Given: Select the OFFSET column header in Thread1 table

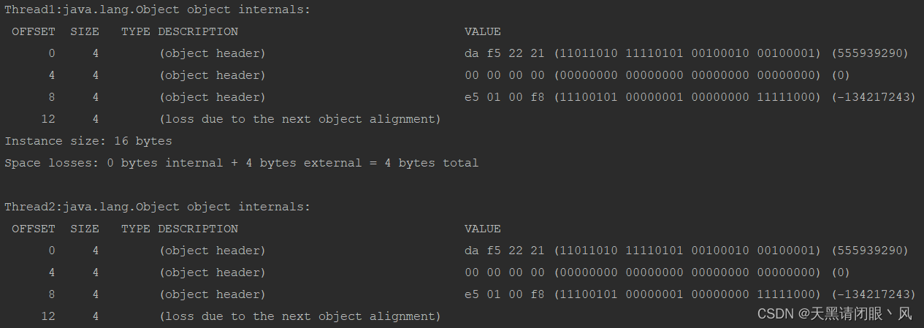Looking at the screenshot, I should (34, 31).
